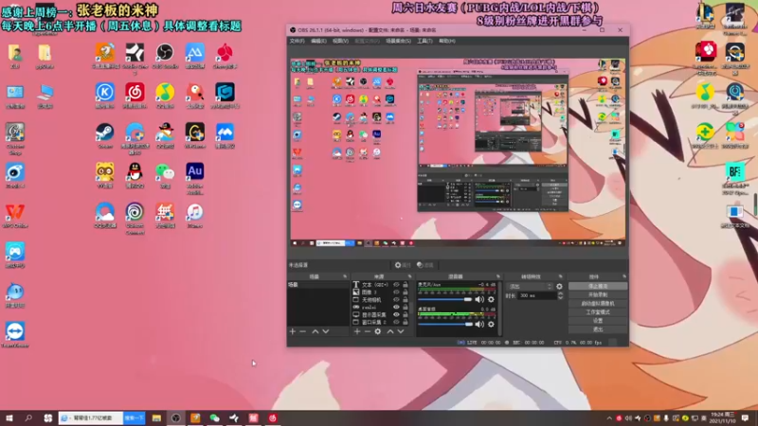Viewport: 758px width, 426px height.
Task: Move the selected scene down
Action: click(x=326, y=331)
